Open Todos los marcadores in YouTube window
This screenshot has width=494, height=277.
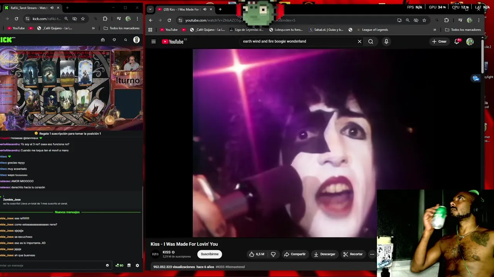(x=463, y=30)
